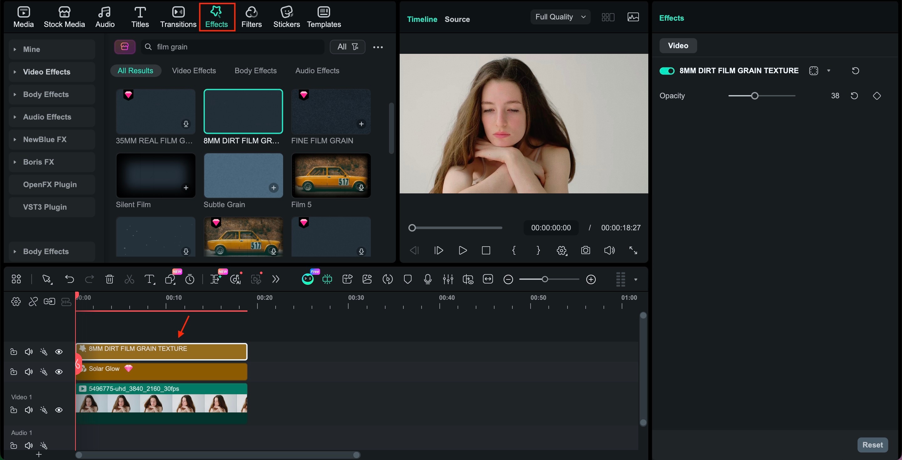Click the undo icon
902x460 pixels.
click(x=69, y=279)
